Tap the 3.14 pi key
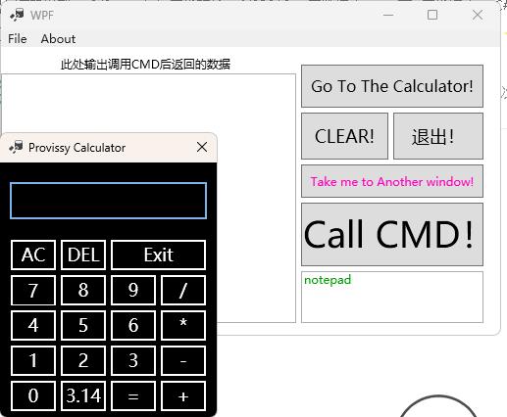The width and height of the screenshot is (507, 417). 83,395
